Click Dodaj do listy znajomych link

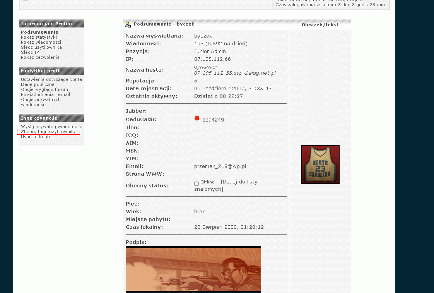226,185
